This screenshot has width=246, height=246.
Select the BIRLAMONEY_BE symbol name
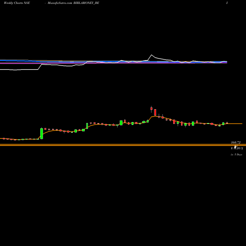point(87,3)
